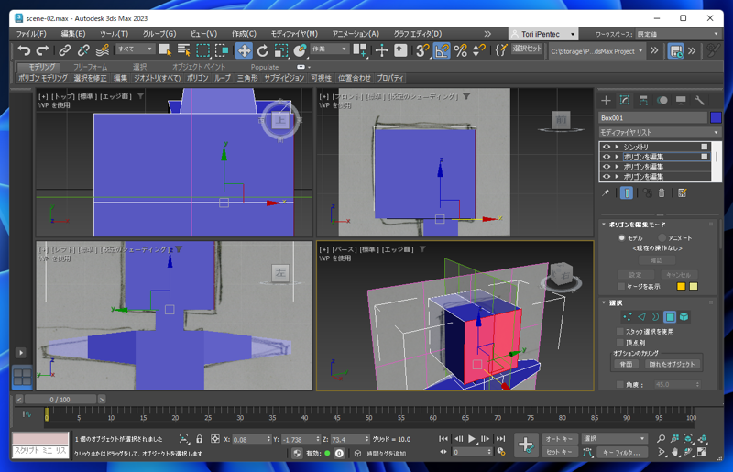Select Polygon sub-object level icon
Screen dimensions: 733x472
[x=670, y=317]
